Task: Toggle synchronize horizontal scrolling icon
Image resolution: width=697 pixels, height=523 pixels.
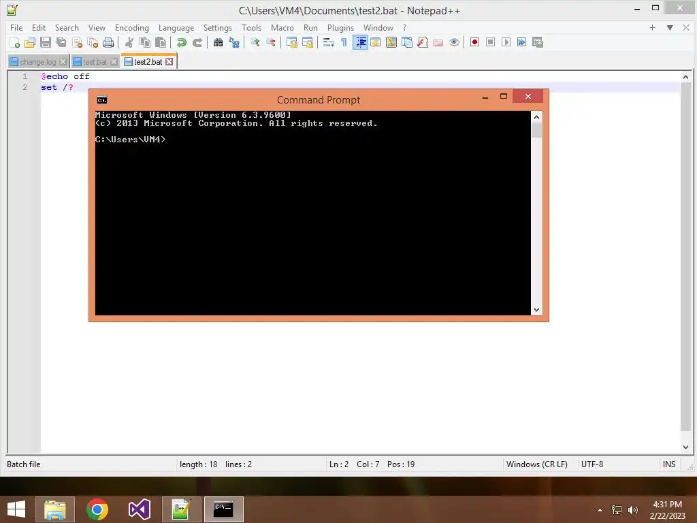Action: [x=307, y=42]
